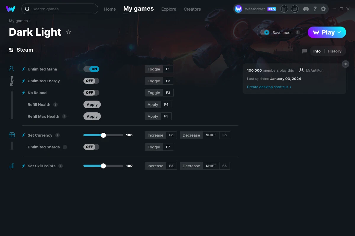
Task: Click the search magnifier icon
Action: pos(27,9)
